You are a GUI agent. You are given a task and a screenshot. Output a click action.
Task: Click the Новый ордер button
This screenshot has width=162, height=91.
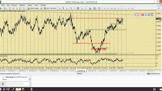click(33, 8)
